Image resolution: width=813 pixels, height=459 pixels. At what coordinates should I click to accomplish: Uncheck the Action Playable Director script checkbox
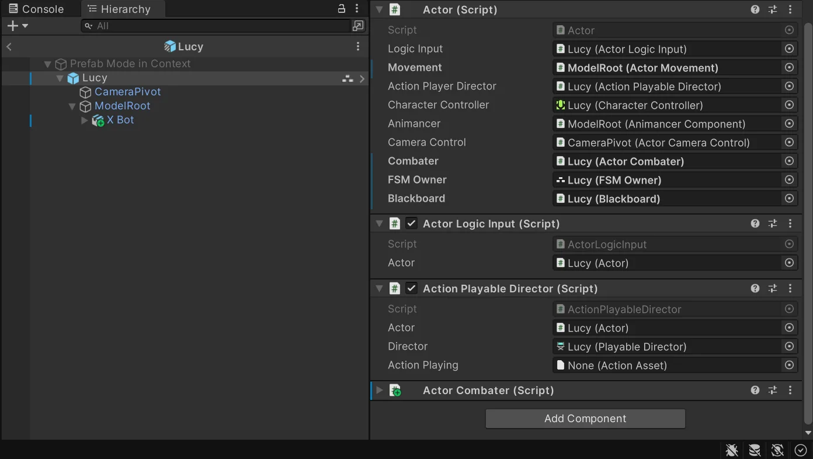tap(412, 288)
